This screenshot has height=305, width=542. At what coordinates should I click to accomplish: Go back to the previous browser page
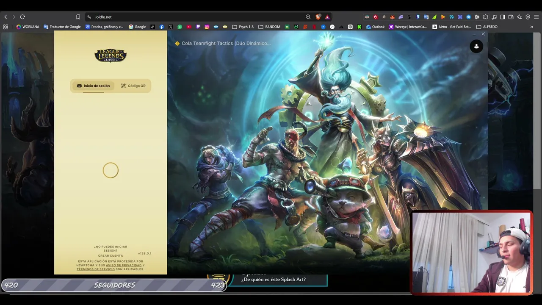[x=6, y=17]
